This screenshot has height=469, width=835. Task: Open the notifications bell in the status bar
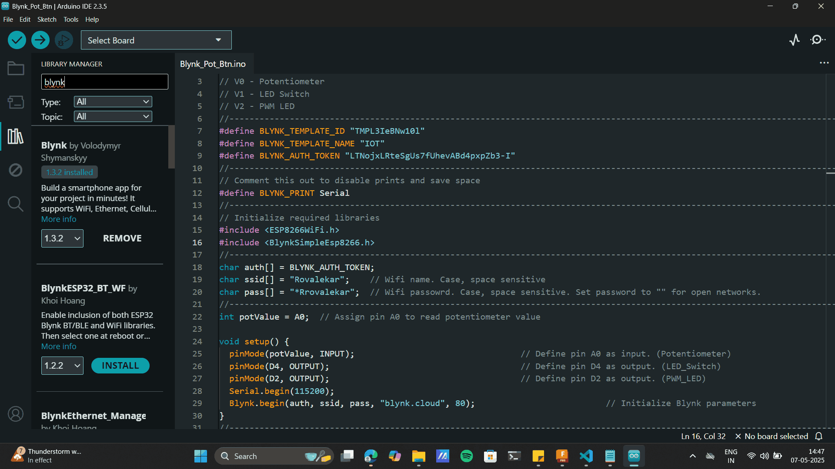coord(819,436)
